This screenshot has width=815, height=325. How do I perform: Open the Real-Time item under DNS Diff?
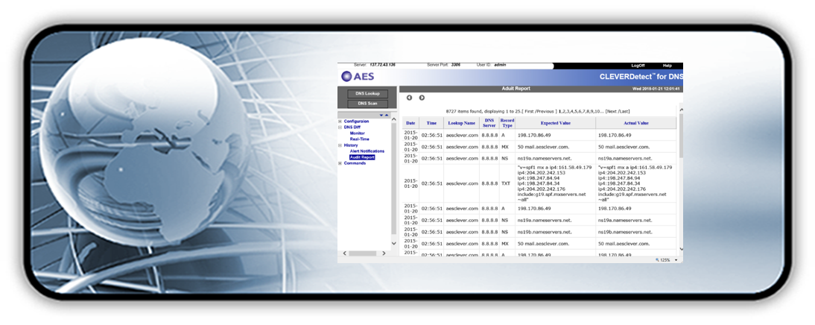[x=360, y=139]
